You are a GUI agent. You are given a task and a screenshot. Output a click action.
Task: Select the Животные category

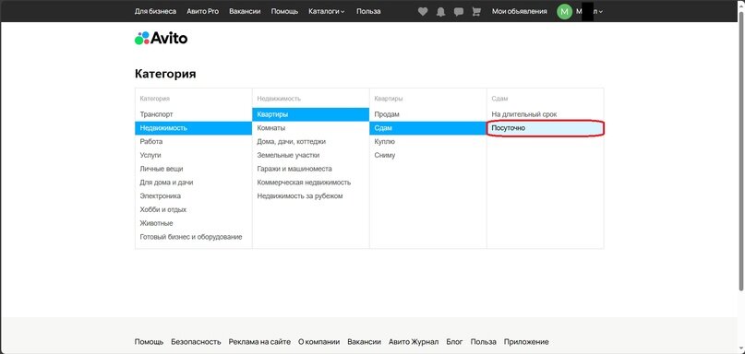(x=193, y=223)
